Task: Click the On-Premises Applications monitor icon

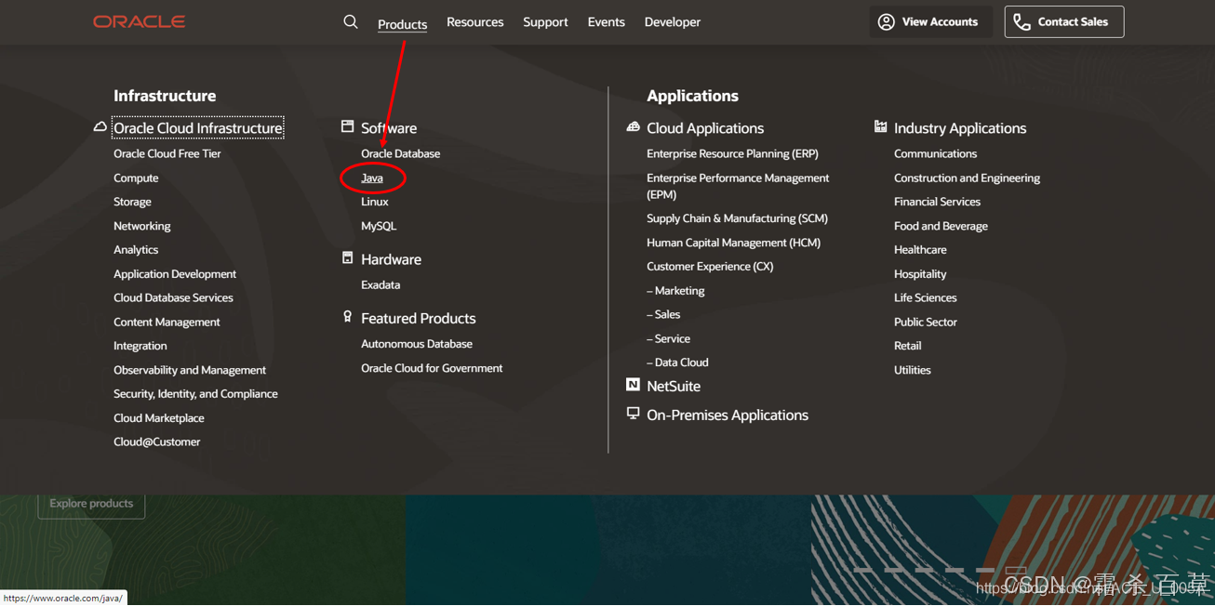Action: tap(633, 413)
